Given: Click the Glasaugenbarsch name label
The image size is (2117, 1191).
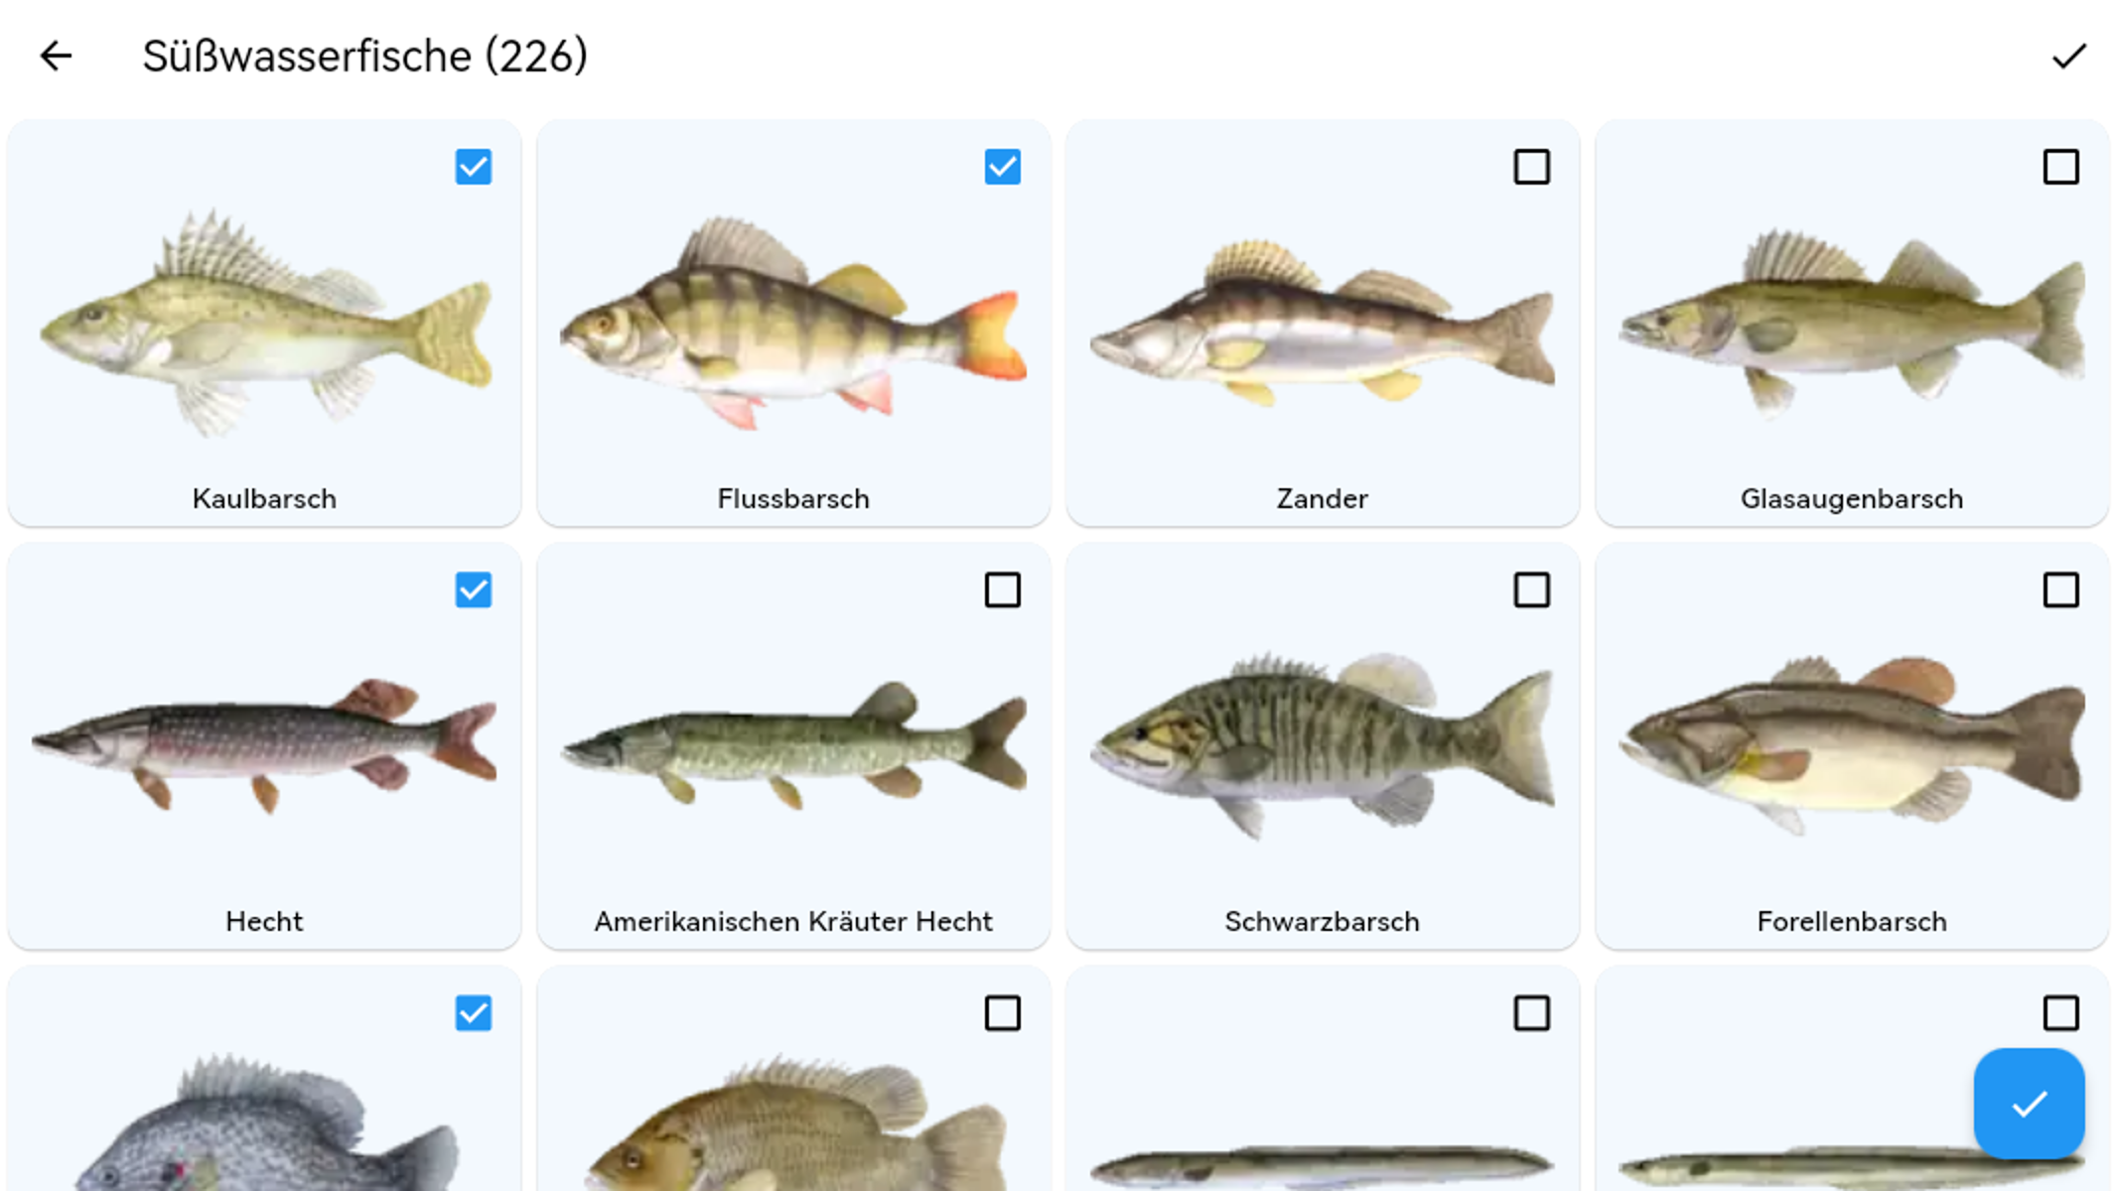Looking at the screenshot, I should (1852, 498).
